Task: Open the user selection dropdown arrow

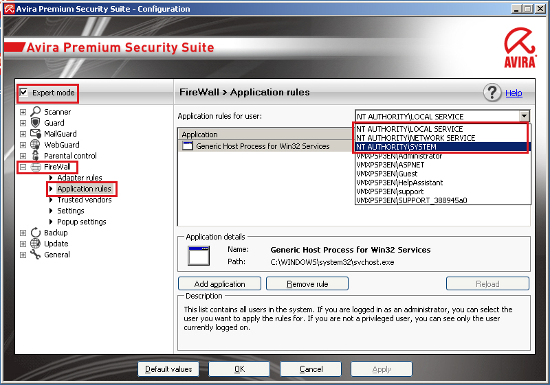Action: [x=524, y=116]
